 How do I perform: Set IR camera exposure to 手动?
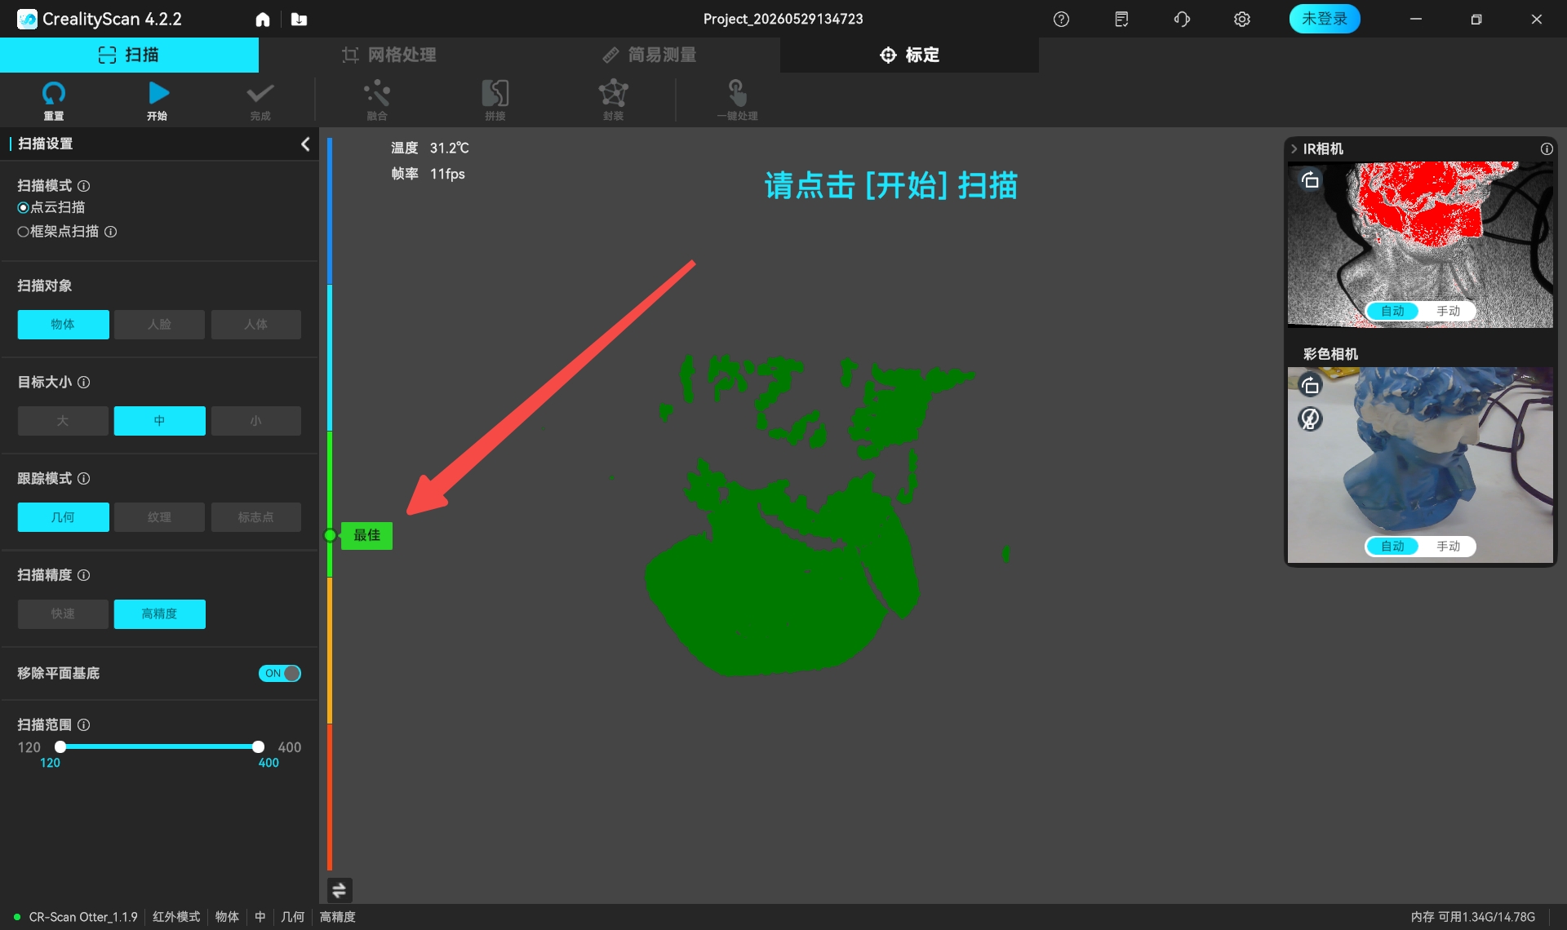(1448, 311)
